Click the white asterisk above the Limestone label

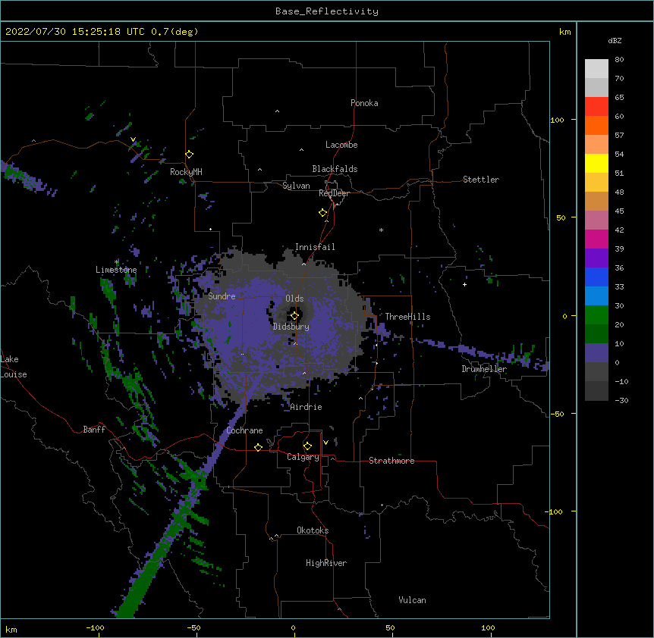[116, 262]
